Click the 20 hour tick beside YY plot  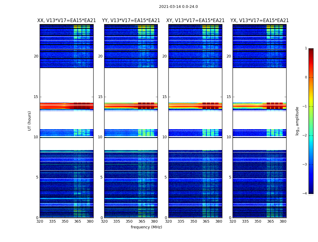[x=100, y=56]
